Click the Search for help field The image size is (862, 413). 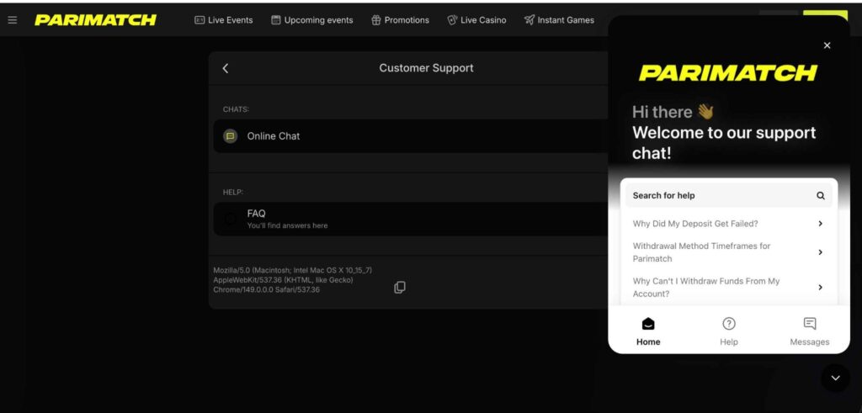(728, 195)
